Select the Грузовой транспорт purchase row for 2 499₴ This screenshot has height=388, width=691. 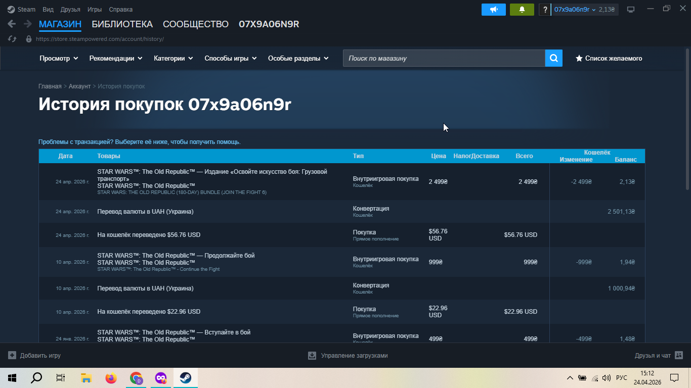(x=342, y=182)
